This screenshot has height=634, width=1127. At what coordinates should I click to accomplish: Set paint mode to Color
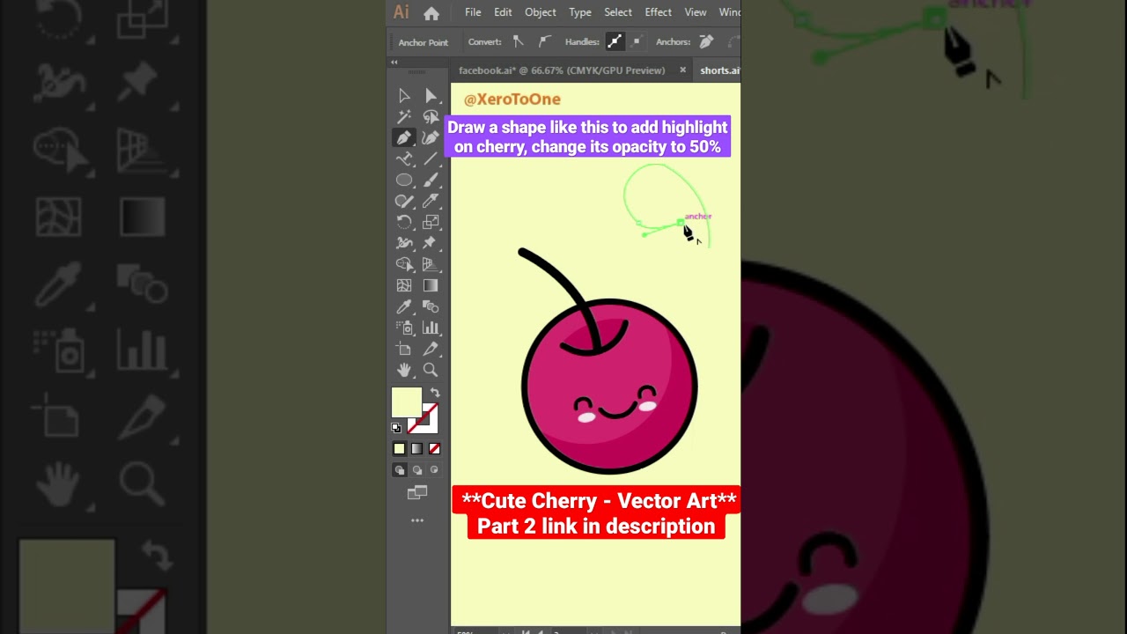pos(400,449)
